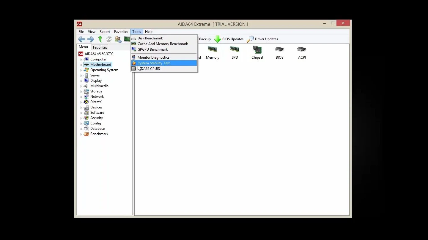Select the Network tree item
Viewport: 428px width, 240px height.
pos(97,97)
